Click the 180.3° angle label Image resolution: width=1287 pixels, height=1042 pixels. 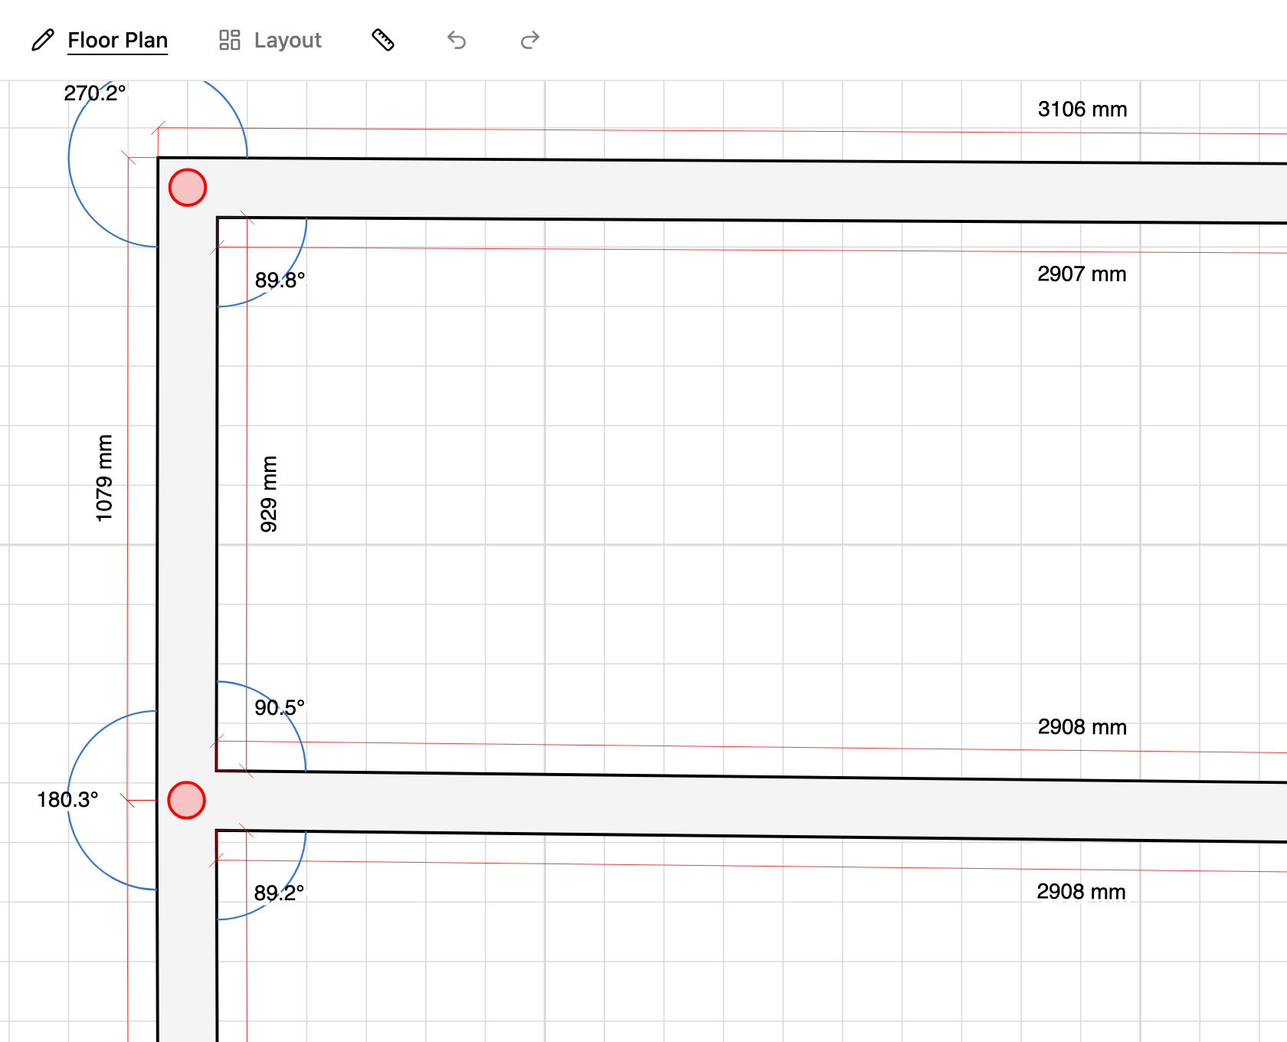tap(67, 799)
